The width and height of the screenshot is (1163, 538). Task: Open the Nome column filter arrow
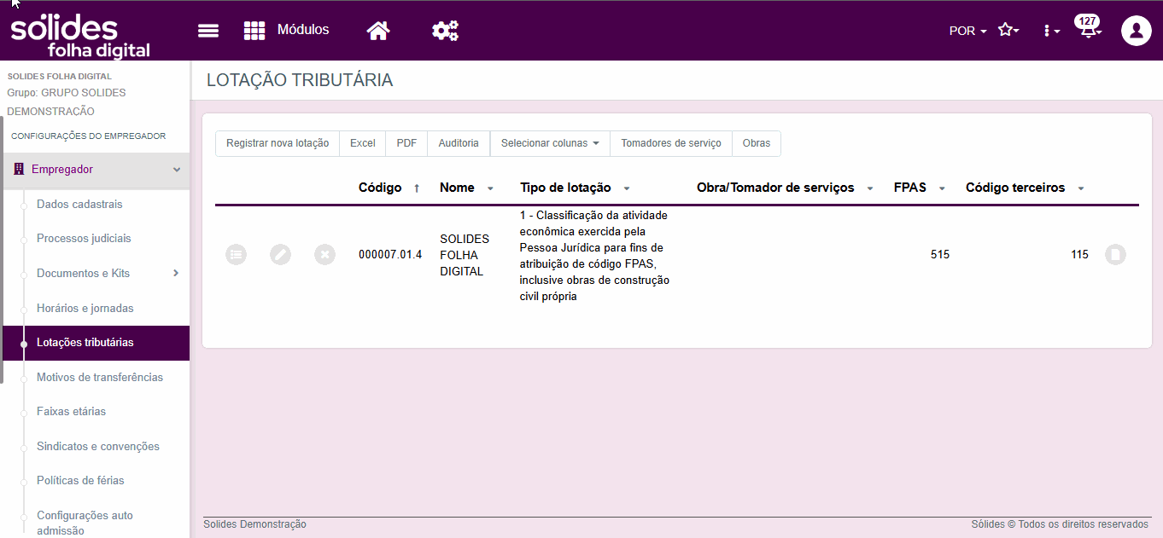pos(490,188)
